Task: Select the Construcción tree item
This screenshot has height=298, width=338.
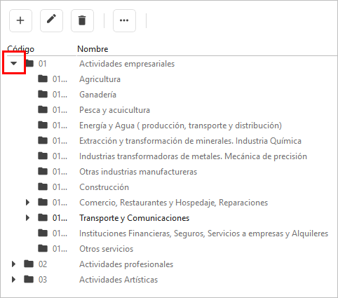Action: [169, 187]
